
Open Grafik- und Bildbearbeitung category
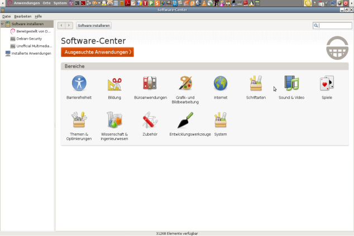185,90
